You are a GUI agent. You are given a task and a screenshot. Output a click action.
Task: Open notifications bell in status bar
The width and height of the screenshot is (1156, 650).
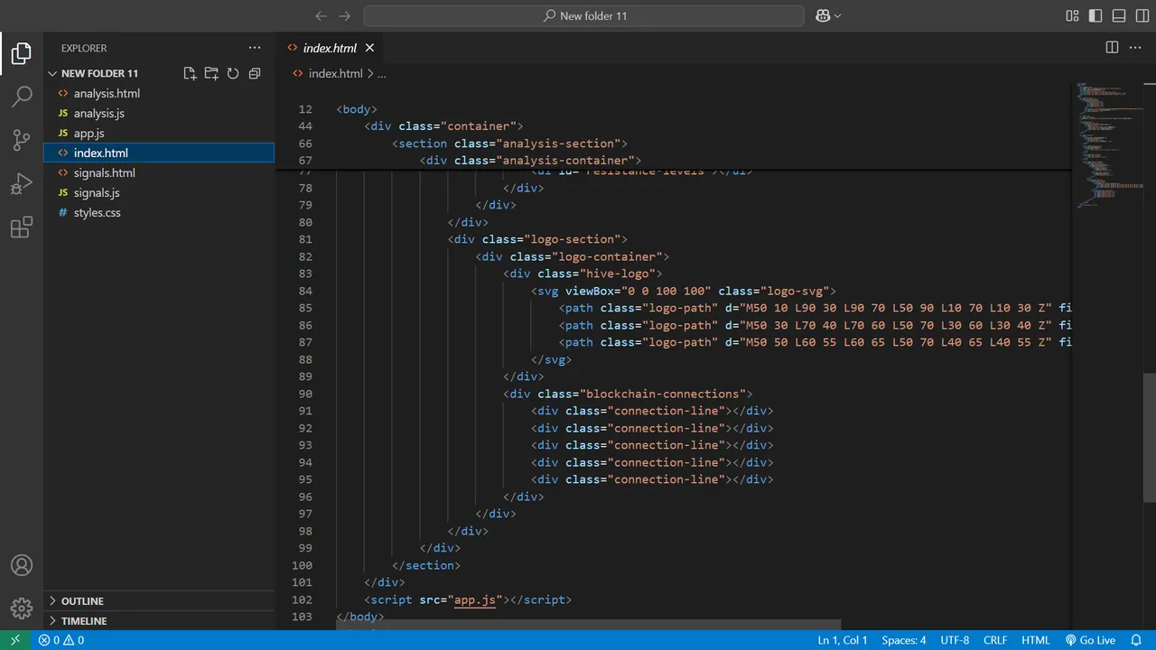click(x=1137, y=640)
